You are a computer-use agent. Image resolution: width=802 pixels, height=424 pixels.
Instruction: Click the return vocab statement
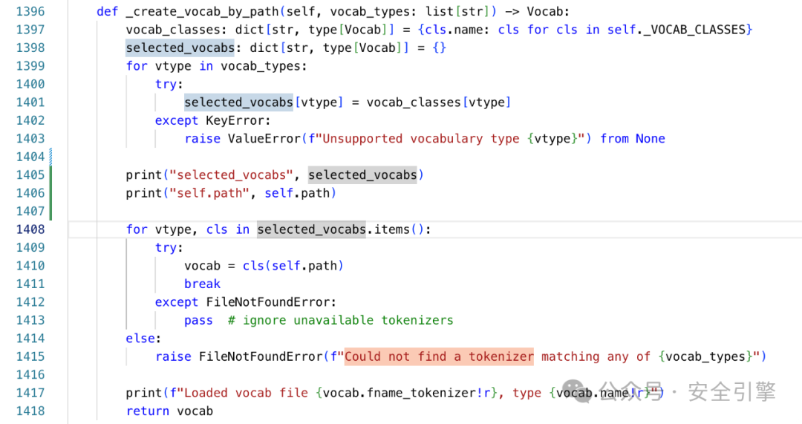pyautogui.click(x=169, y=411)
